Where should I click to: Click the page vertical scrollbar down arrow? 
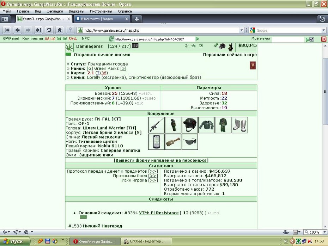pos(325,227)
